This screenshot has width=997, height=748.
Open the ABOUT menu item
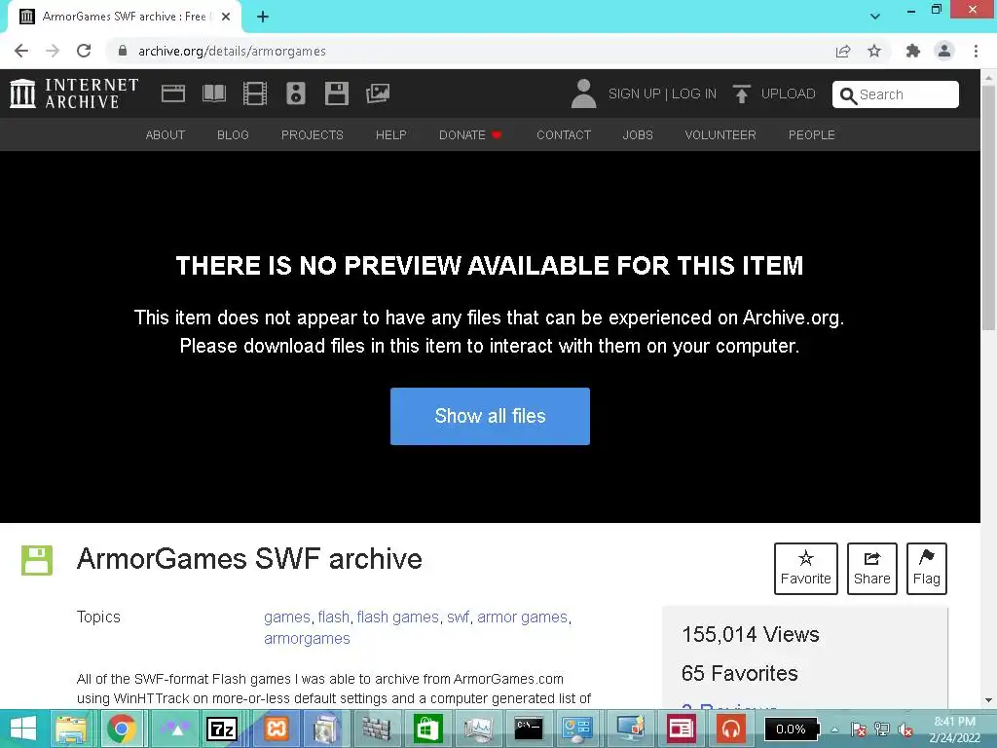click(166, 134)
